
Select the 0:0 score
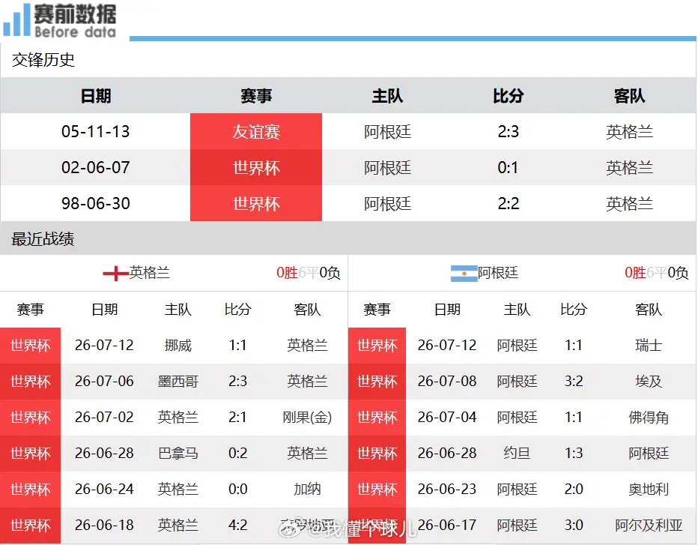coord(237,490)
